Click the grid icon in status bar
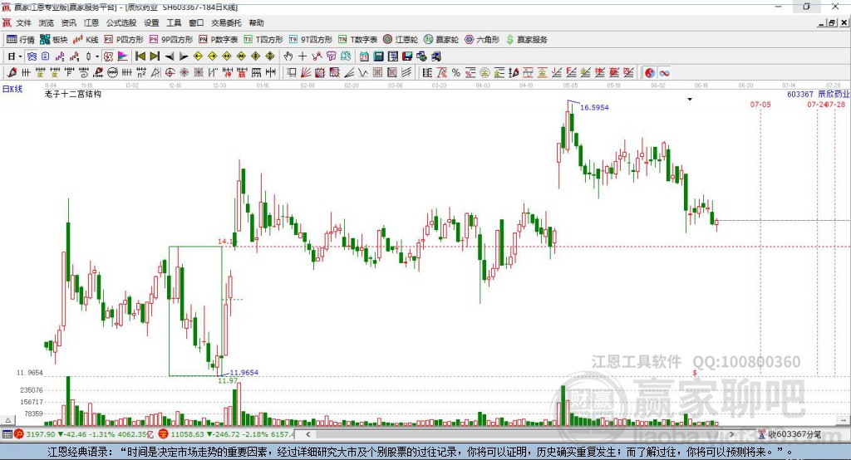 point(7,434)
